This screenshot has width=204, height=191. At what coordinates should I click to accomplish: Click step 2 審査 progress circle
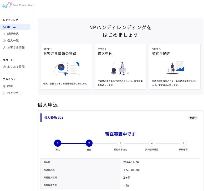coord(89,143)
